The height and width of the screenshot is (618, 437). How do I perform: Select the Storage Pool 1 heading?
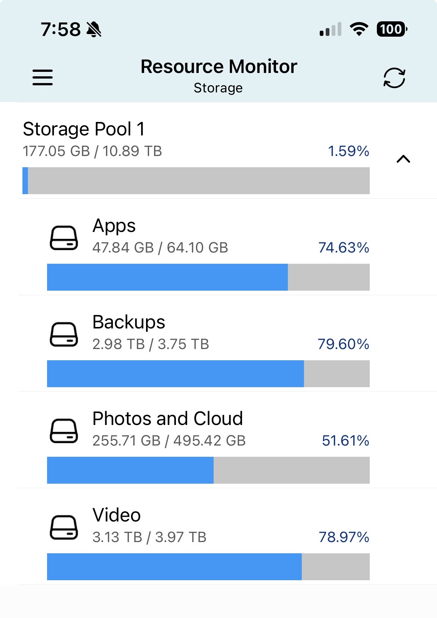pyautogui.click(x=84, y=129)
